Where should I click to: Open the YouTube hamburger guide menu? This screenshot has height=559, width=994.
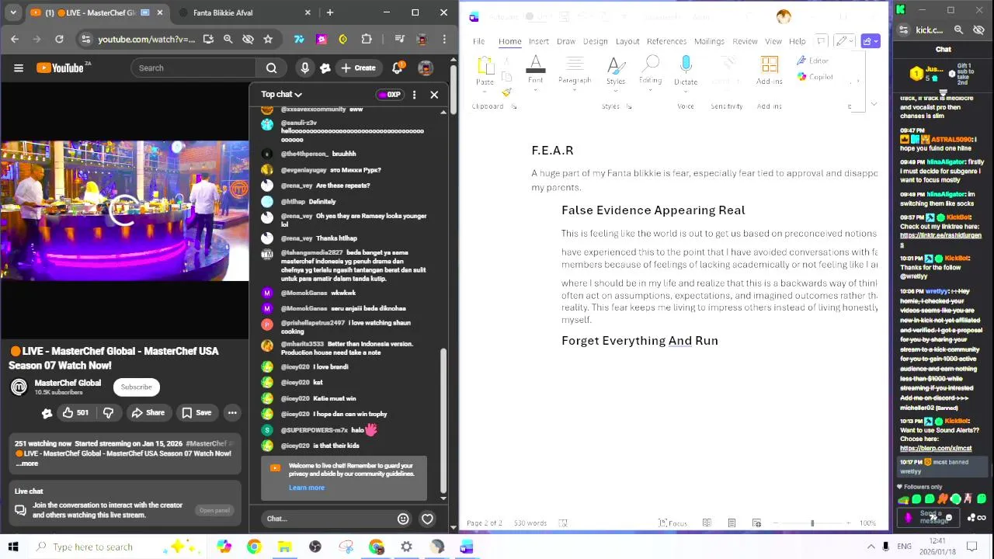coord(19,68)
